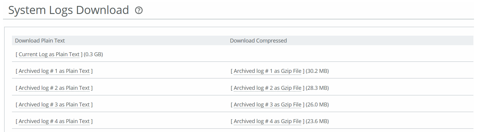This screenshot has width=477, height=132.
Task: Open Archived log # 3 as Plain Text
Action: (54, 105)
